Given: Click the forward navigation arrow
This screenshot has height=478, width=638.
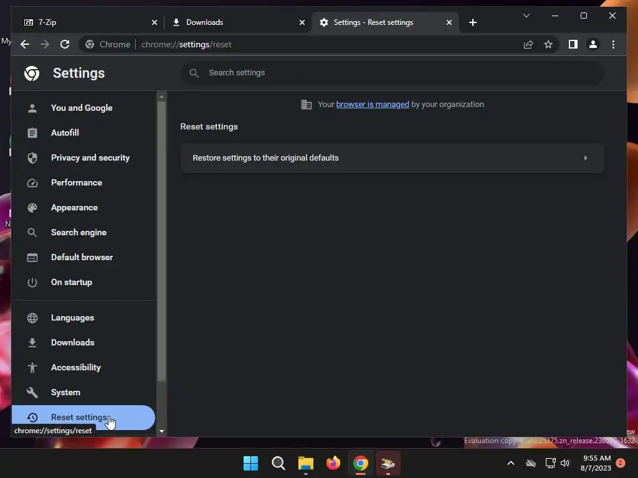Looking at the screenshot, I should (45, 44).
